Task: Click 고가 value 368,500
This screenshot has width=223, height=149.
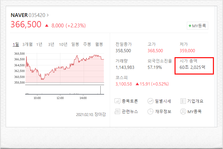Action: (x=155, y=51)
